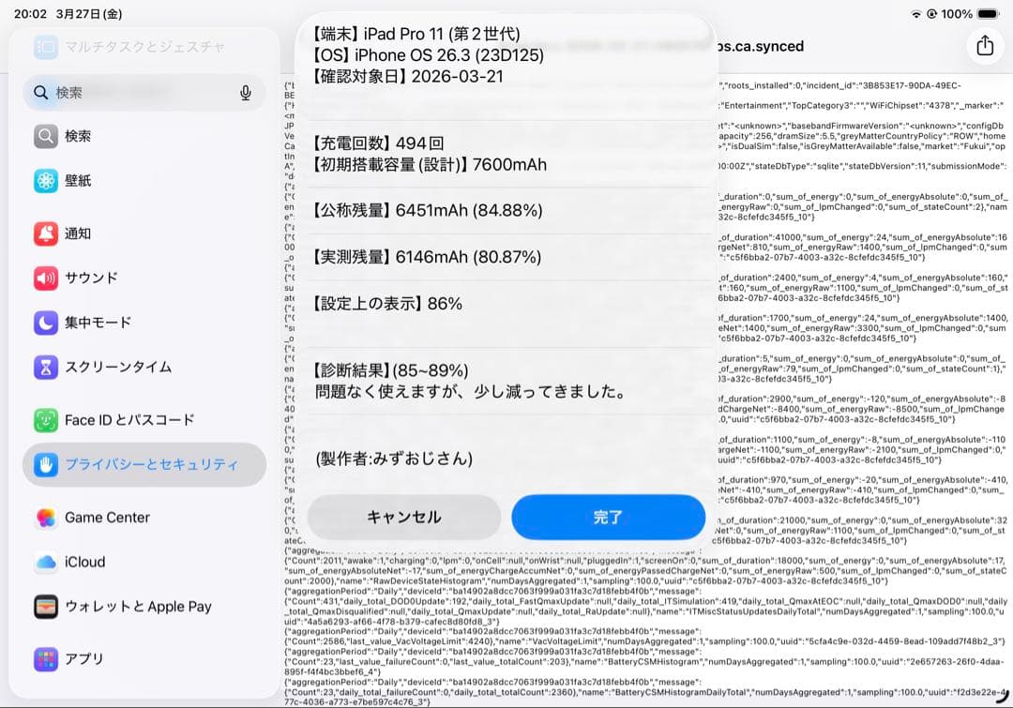Tap the 3月27日(金) date in status bar
The height and width of the screenshot is (708, 1013).
[x=89, y=13]
